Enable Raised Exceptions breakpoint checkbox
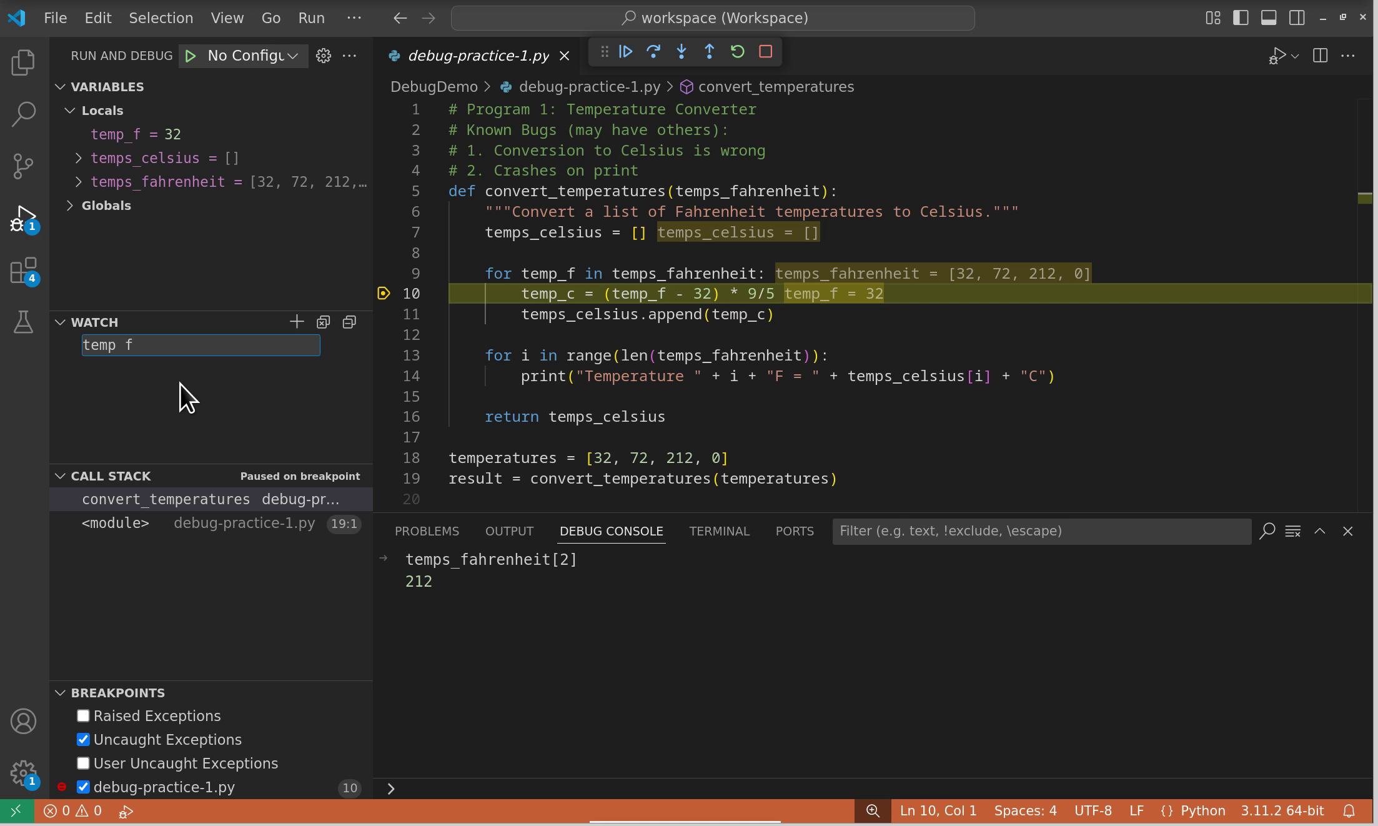 pos(83,715)
